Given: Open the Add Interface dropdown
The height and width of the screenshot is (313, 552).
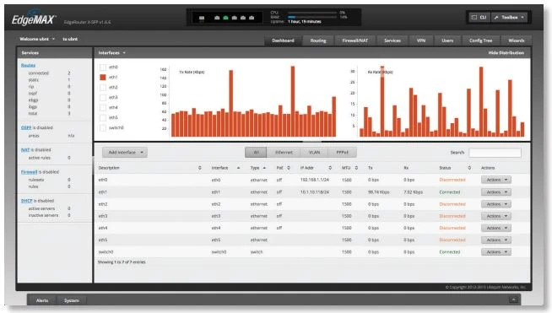Looking at the screenshot, I should (x=125, y=153).
